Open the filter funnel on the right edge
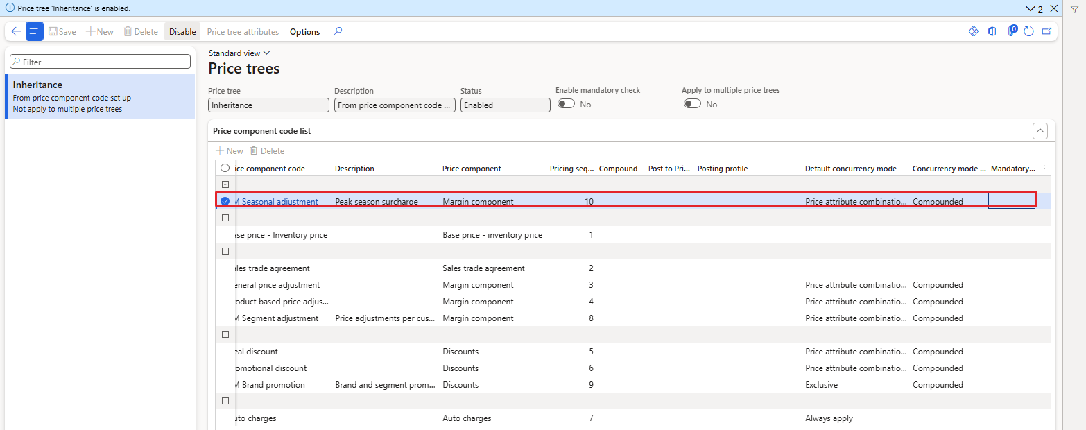1086x430 pixels. (x=1074, y=9)
